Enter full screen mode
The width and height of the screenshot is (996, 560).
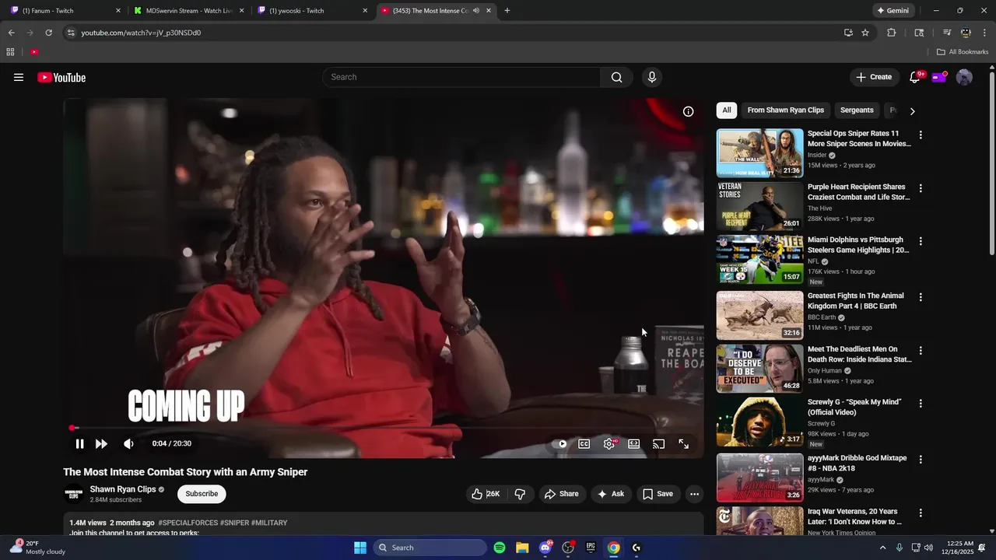click(x=683, y=444)
